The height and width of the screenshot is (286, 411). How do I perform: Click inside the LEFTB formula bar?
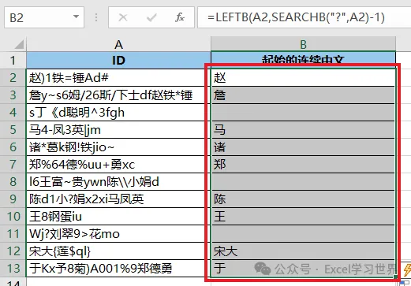coord(304,17)
